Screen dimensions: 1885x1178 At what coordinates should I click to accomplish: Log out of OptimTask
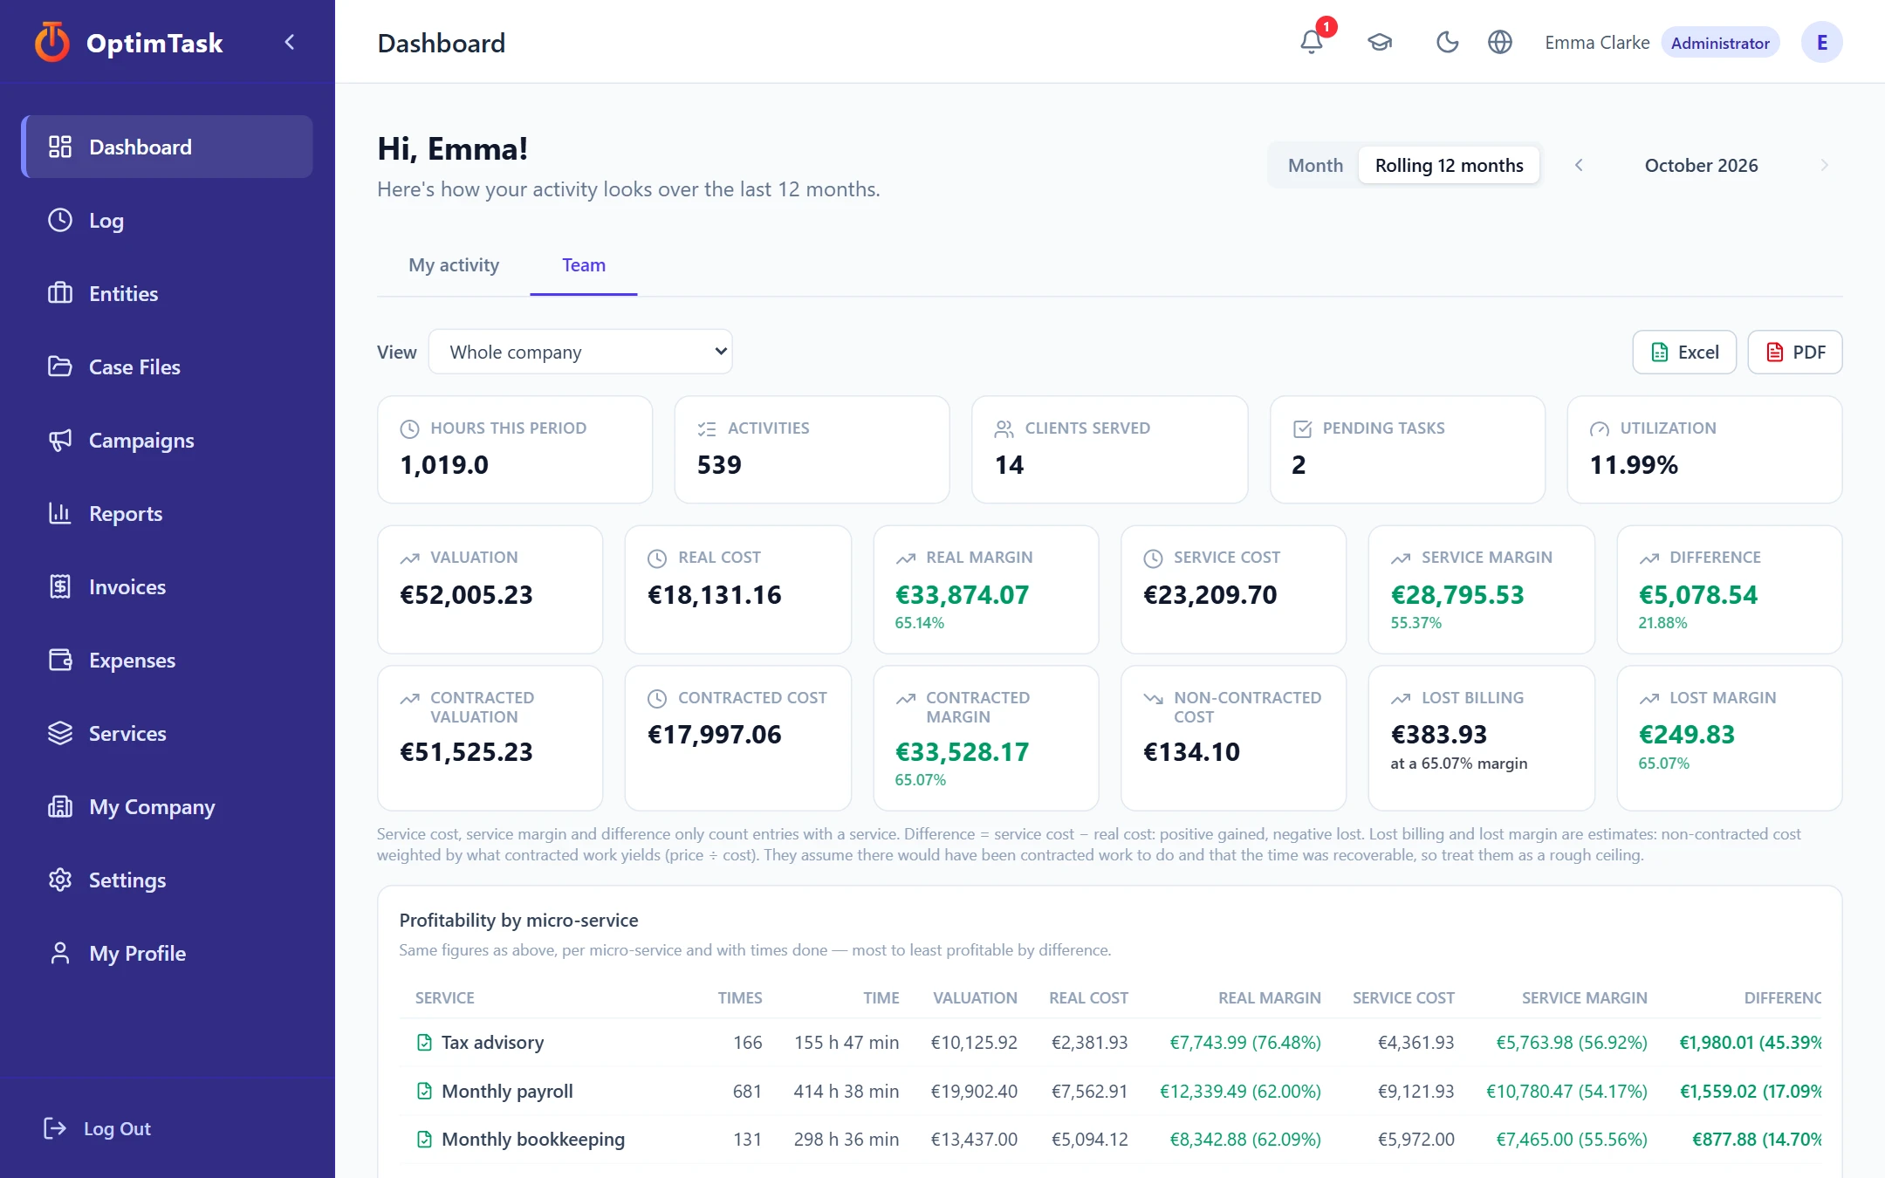[x=98, y=1128]
